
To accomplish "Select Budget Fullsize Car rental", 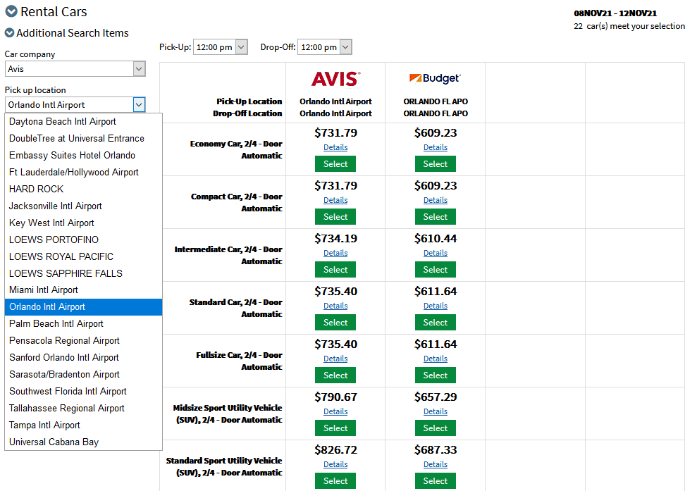I will (435, 375).
